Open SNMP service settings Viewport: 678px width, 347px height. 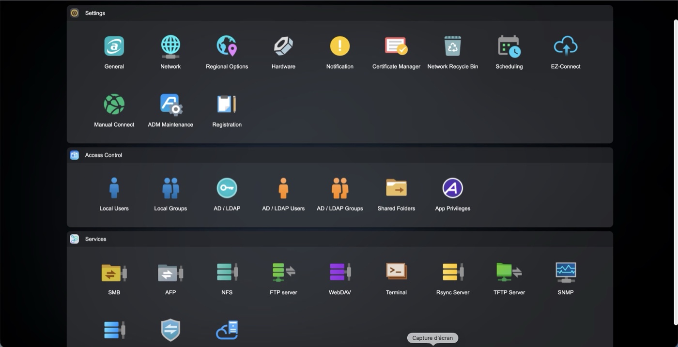pos(566,272)
